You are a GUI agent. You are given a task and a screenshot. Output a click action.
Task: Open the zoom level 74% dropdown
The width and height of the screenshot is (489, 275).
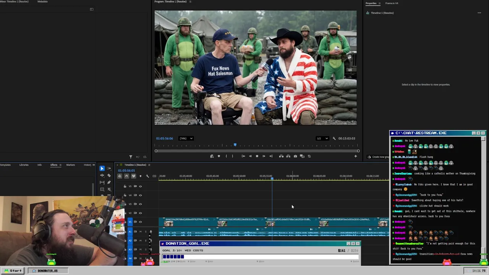coord(186,138)
